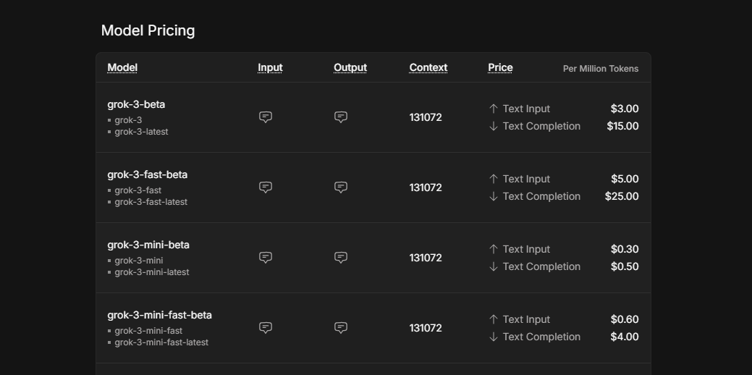Click the grok-3-fast-beta output chat icon
Screen dimensions: 752x375
(x=341, y=187)
